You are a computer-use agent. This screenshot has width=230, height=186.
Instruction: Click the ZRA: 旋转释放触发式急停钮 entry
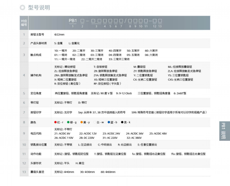[71, 75]
